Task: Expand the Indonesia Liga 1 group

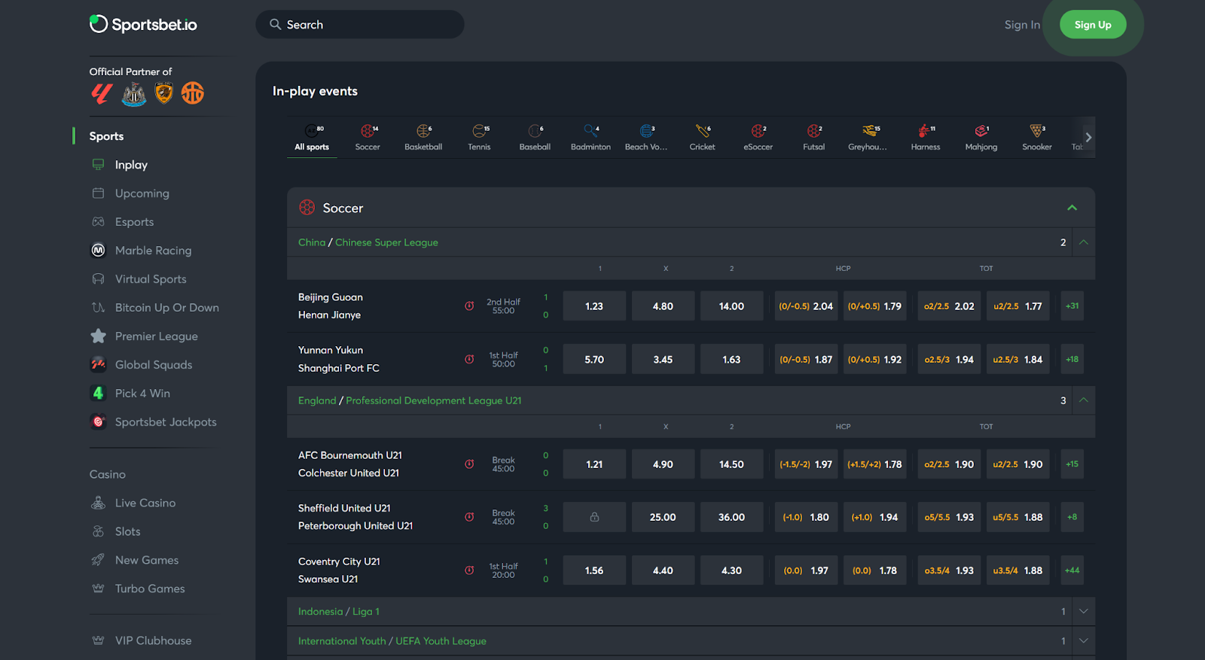Action: tap(1084, 611)
